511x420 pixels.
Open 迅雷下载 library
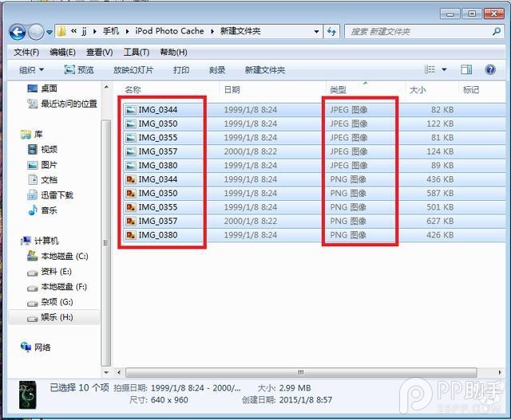pyautogui.click(x=50, y=195)
